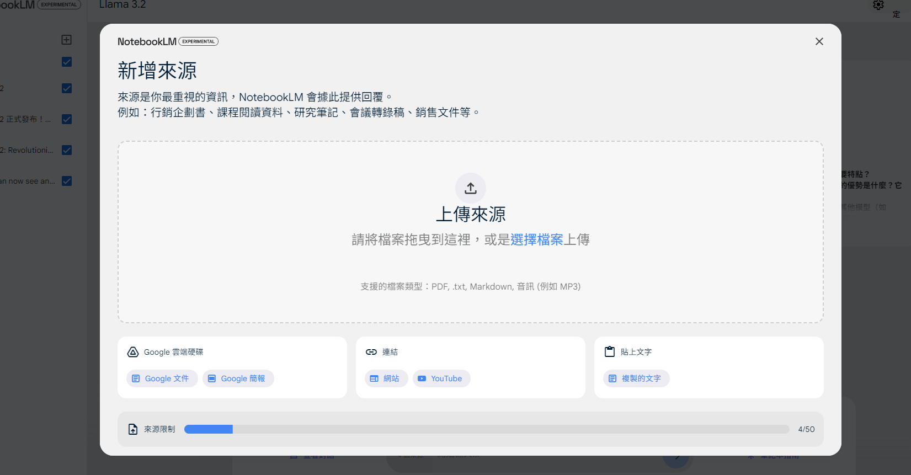Toggle checkbox for Revolutioni... source

[67, 150]
